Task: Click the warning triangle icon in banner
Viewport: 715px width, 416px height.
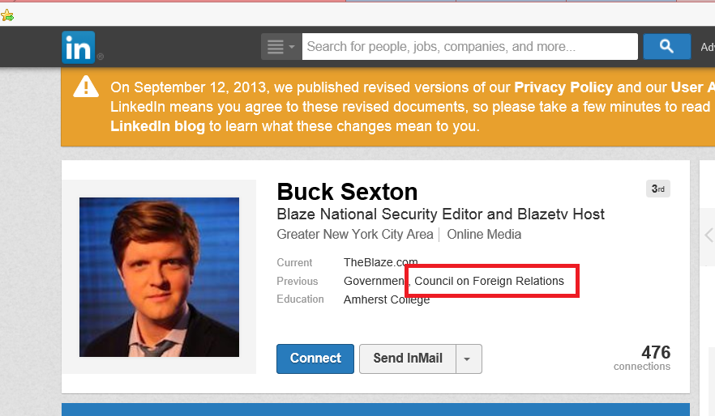Action: tap(86, 87)
